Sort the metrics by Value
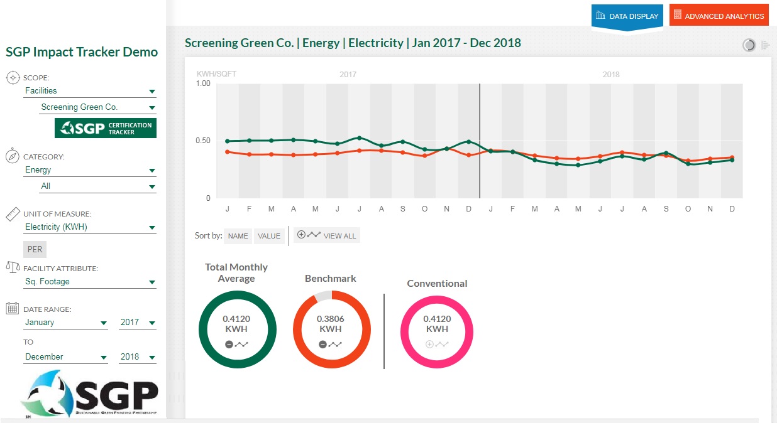 pyautogui.click(x=269, y=236)
